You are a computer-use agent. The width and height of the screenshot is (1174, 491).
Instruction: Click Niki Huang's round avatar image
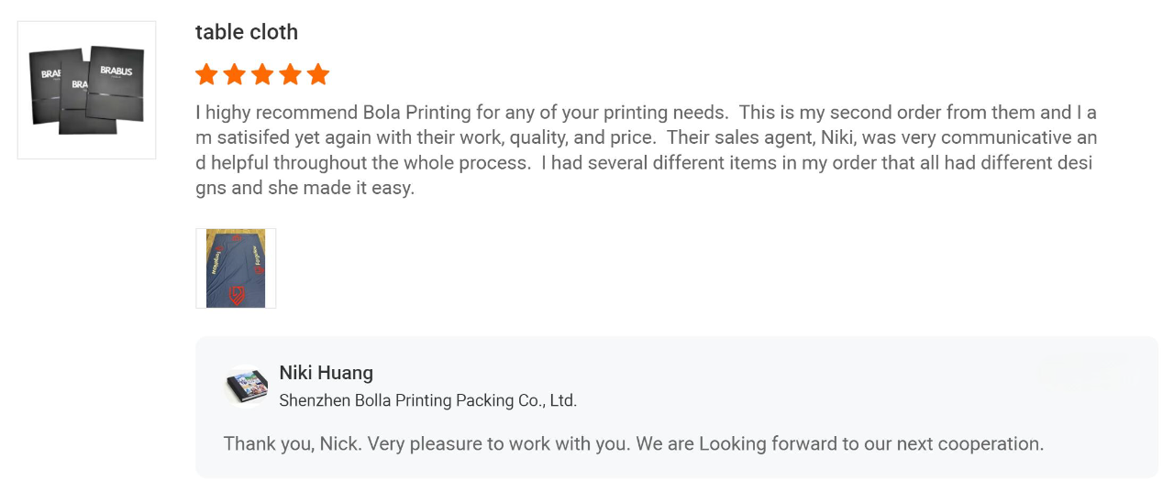(x=247, y=386)
